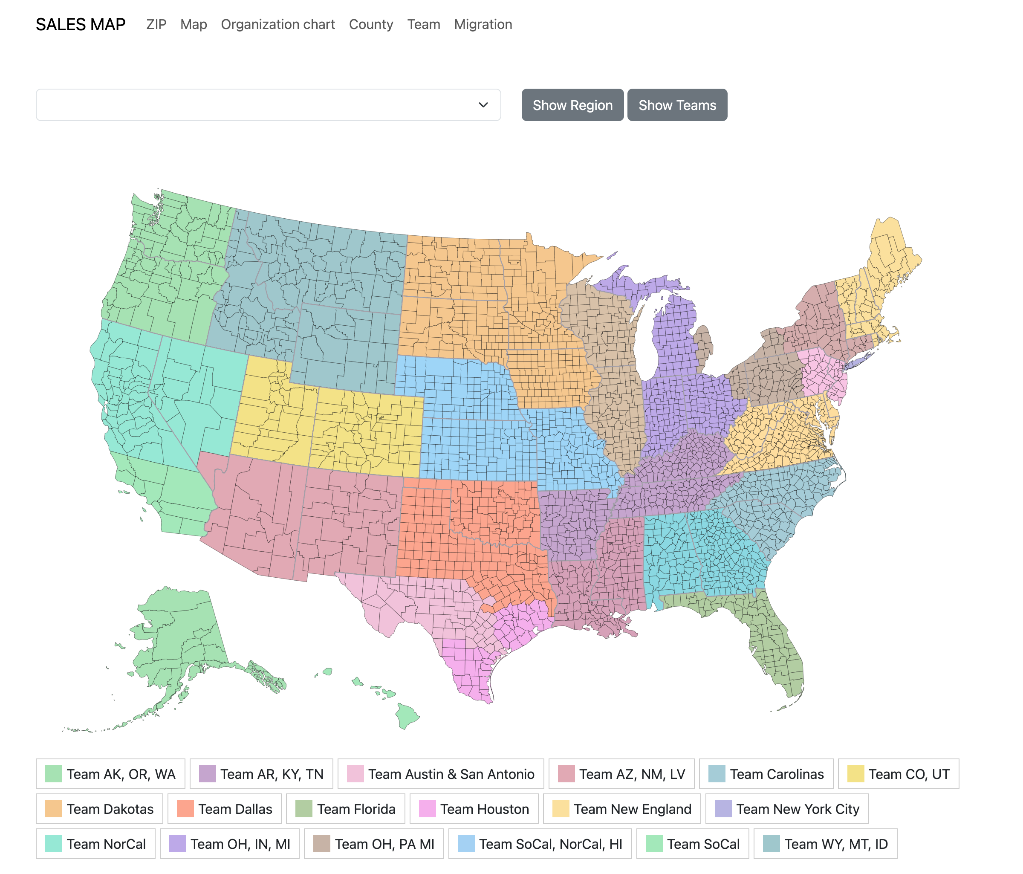Select the Team Houston legend entry
This screenshot has width=1023, height=874.
click(474, 810)
